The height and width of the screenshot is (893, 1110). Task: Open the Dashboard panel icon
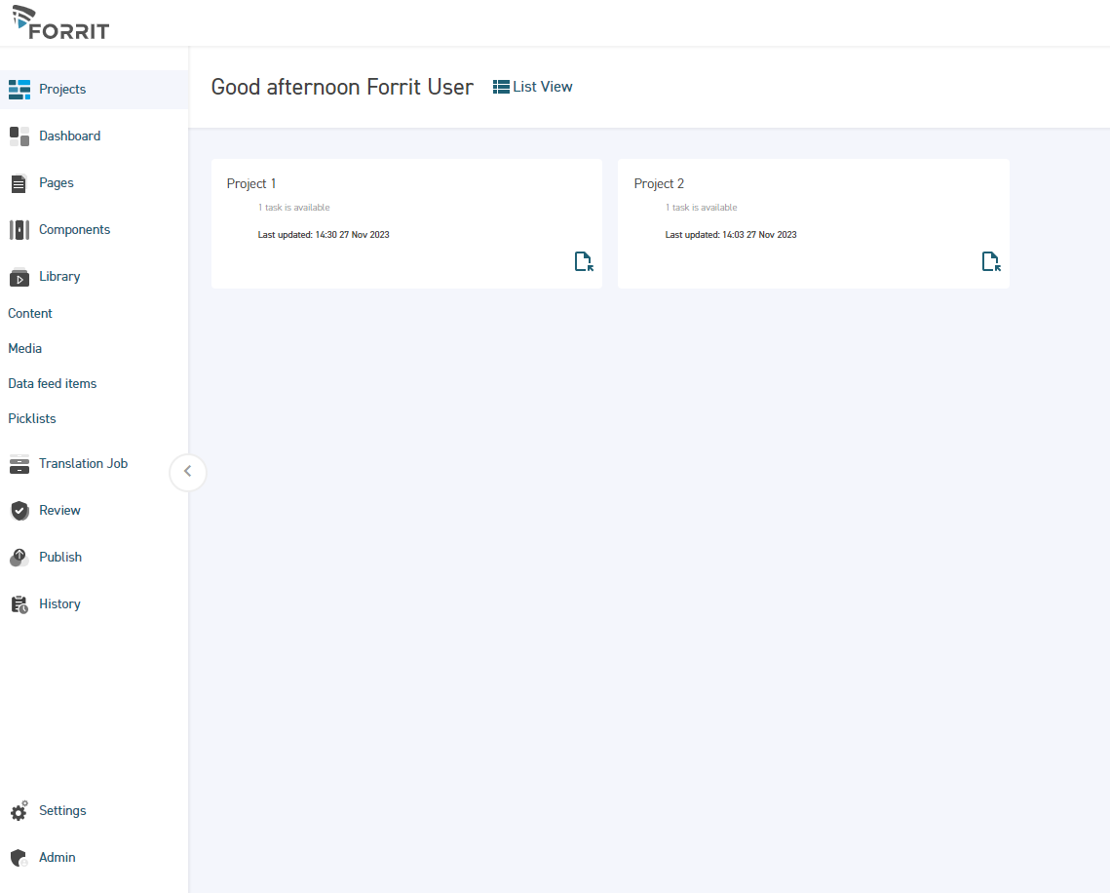coord(19,136)
